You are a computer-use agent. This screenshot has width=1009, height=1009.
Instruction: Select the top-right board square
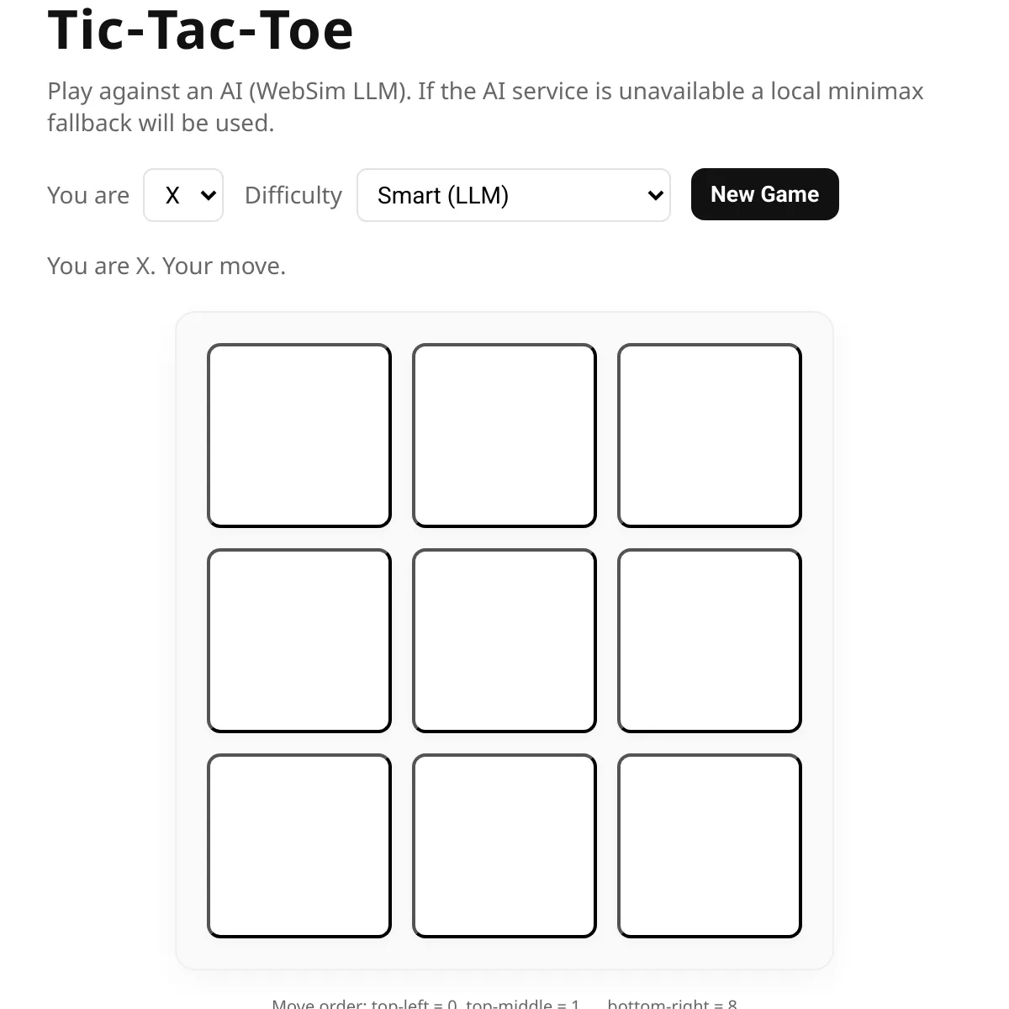710,436
